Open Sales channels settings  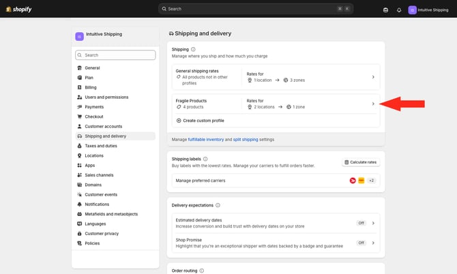[99, 175]
